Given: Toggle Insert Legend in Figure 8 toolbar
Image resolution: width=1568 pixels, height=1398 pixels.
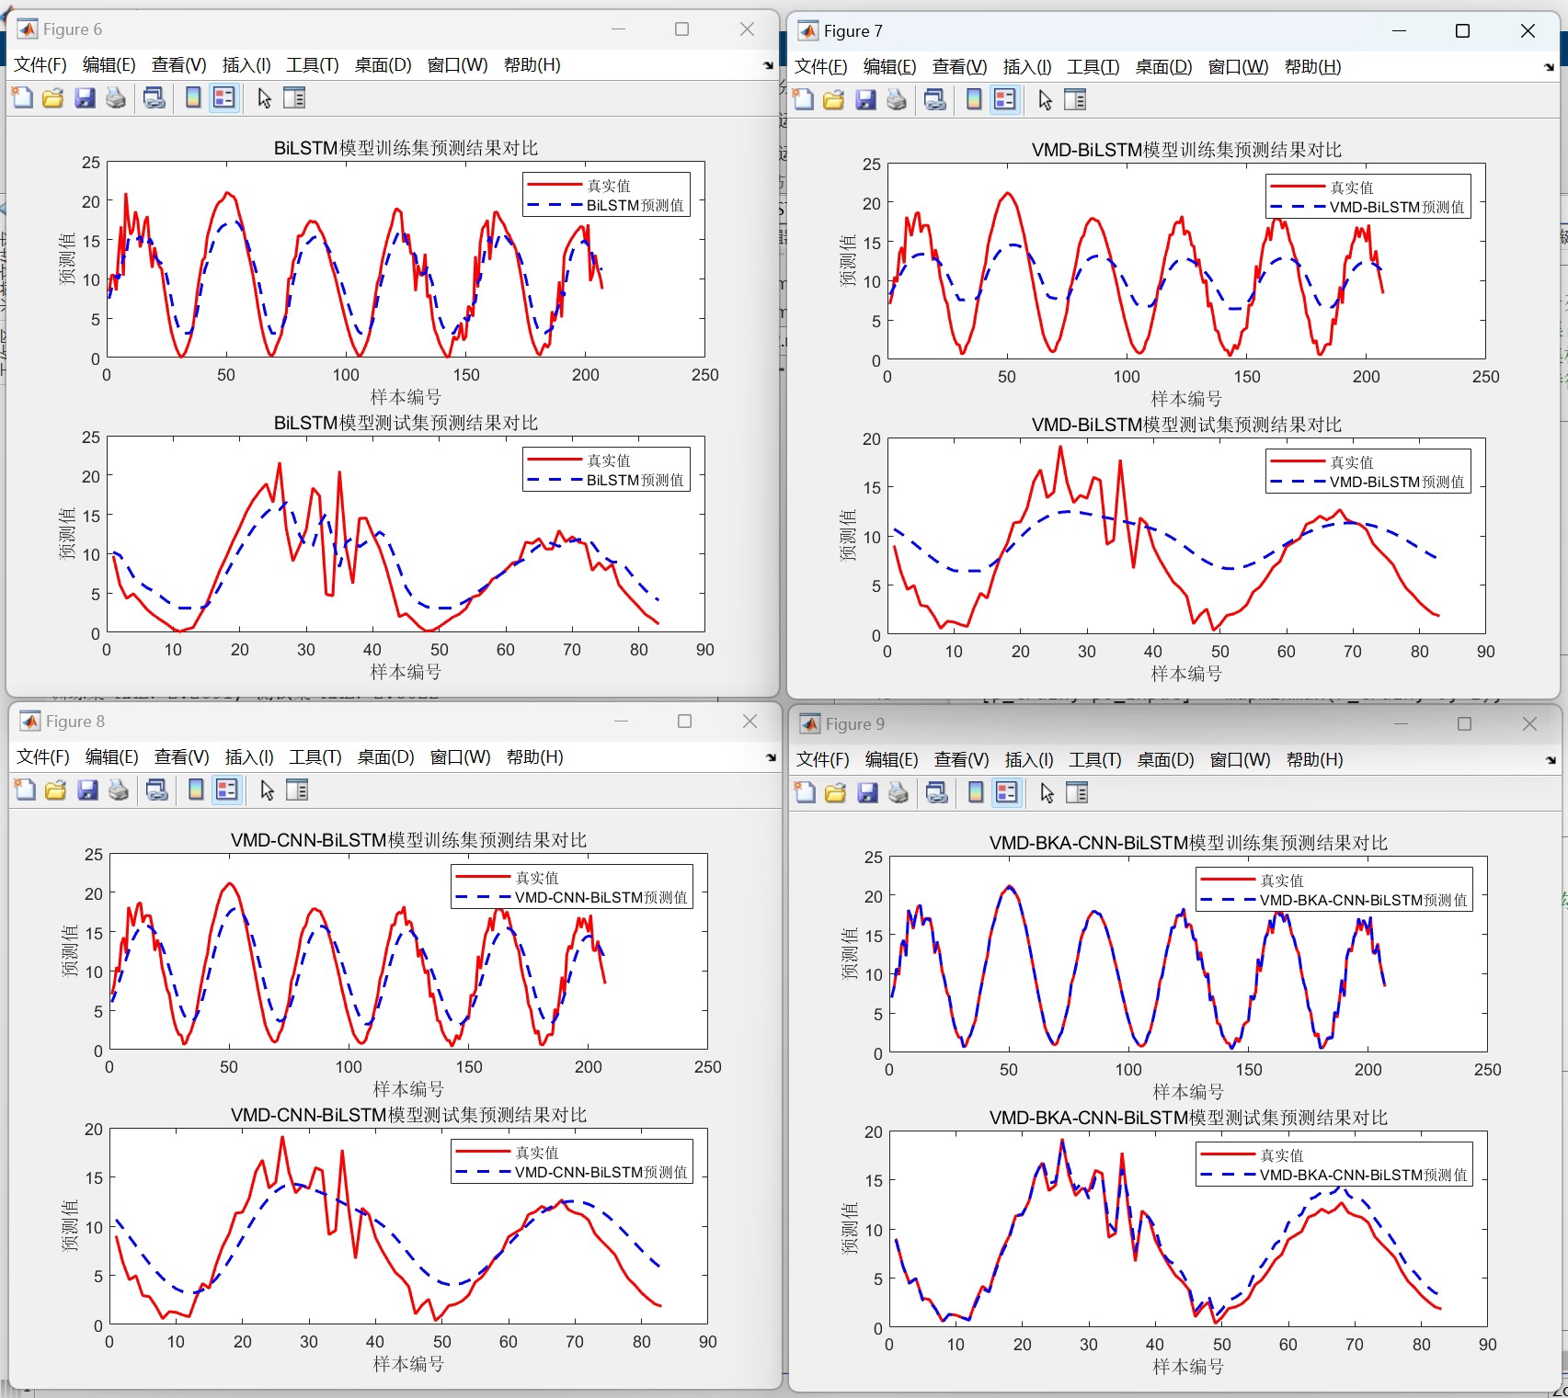Looking at the screenshot, I should pyautogui.click(x=227, y=790).
